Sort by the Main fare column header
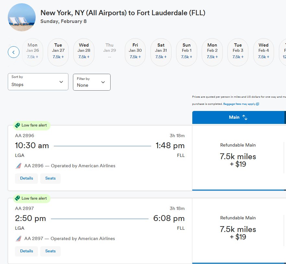This screenshot has height=264, width=286. (238, 117)
